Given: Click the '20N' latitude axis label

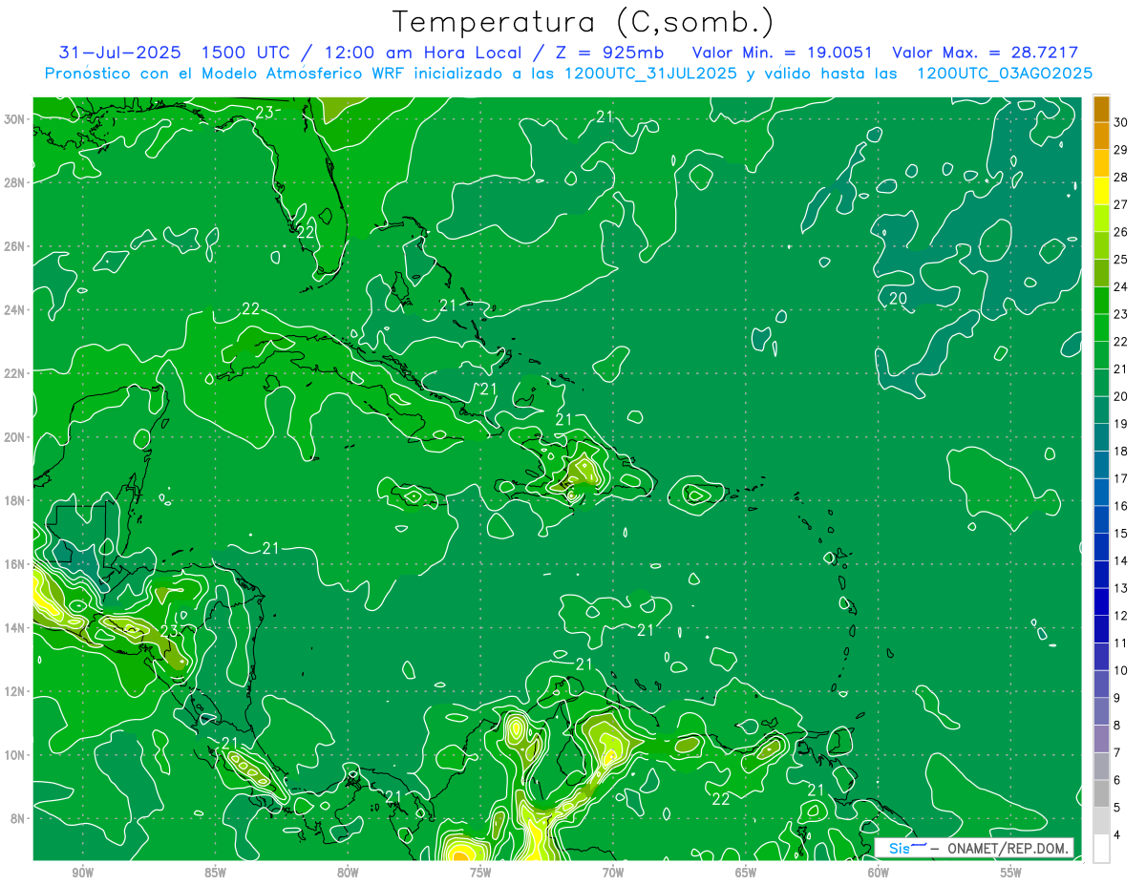Looking at the screenshot, I should click(14, 437).
